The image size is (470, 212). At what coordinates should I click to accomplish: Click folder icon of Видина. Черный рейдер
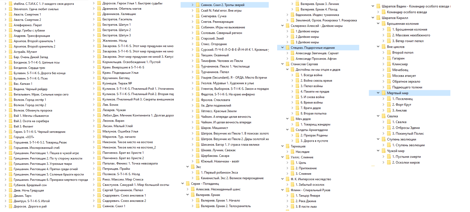point(10,89)
